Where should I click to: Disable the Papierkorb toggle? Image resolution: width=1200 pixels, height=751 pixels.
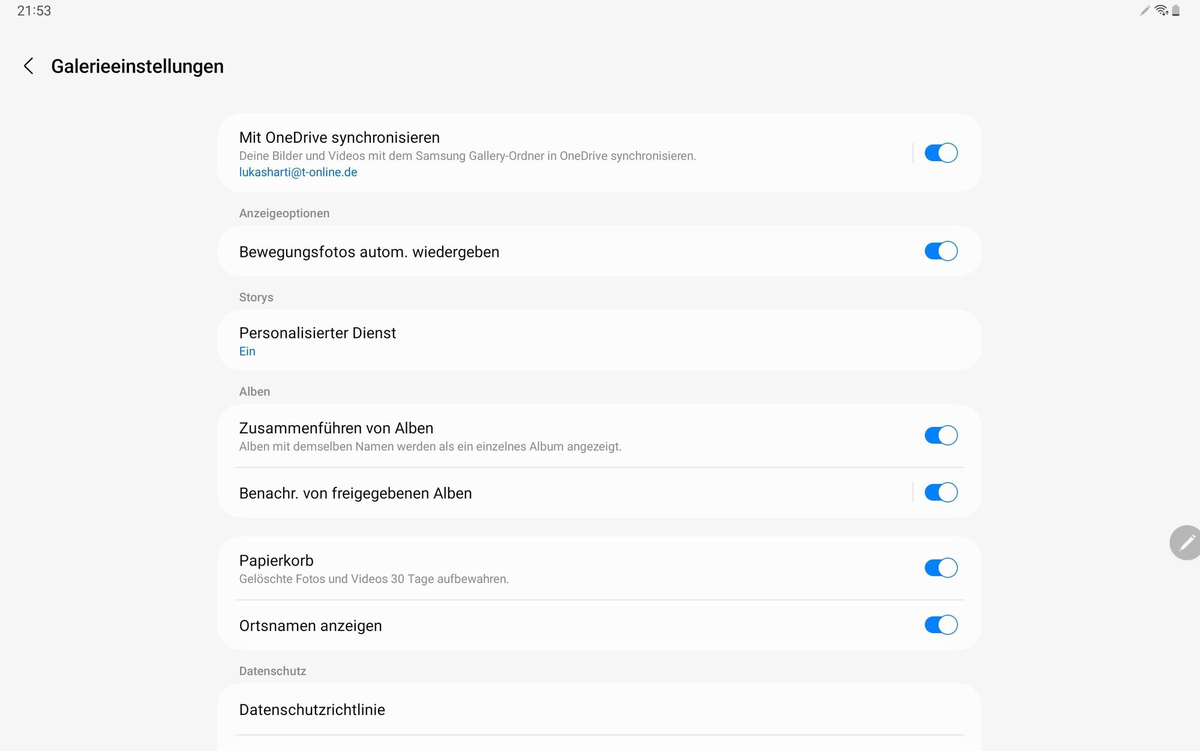coord(940,568)
